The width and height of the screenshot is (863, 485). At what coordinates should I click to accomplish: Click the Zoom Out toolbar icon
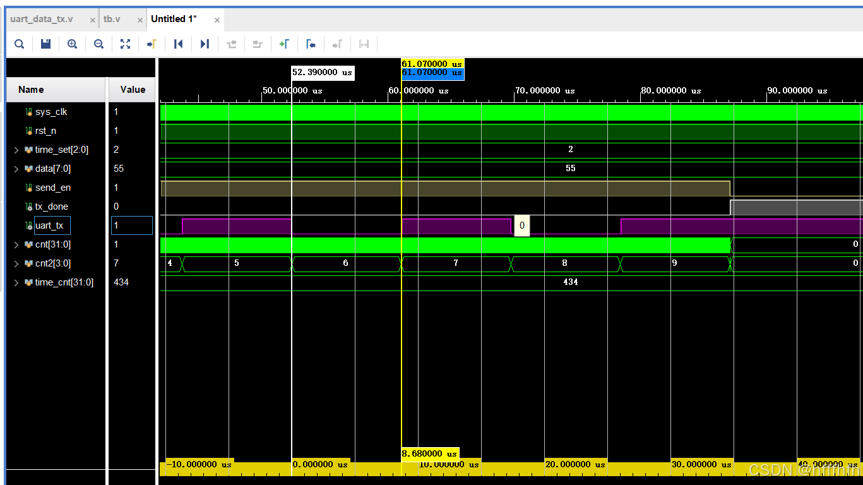coord(98,44)
